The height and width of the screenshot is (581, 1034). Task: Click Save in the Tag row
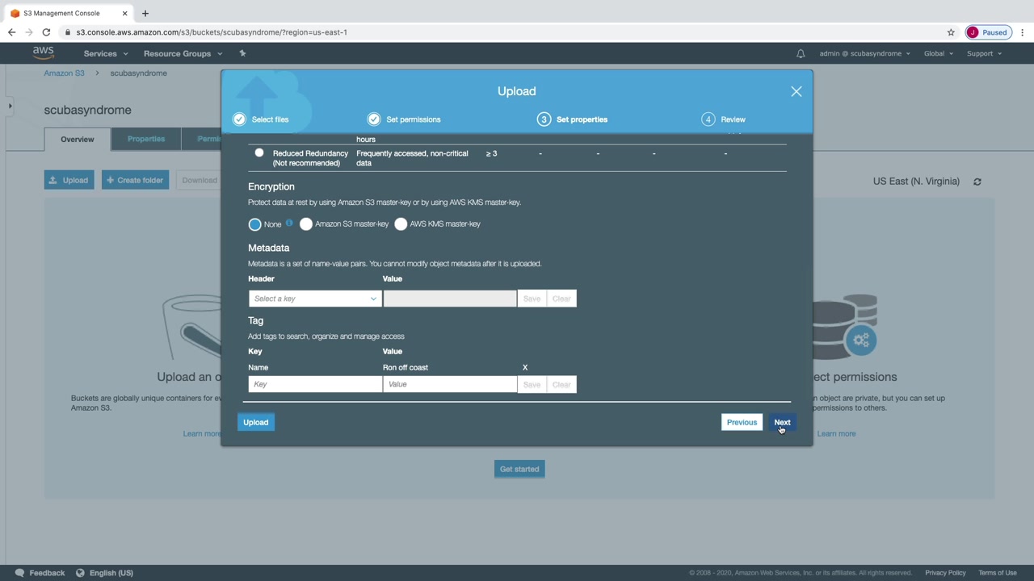[532, 384]
